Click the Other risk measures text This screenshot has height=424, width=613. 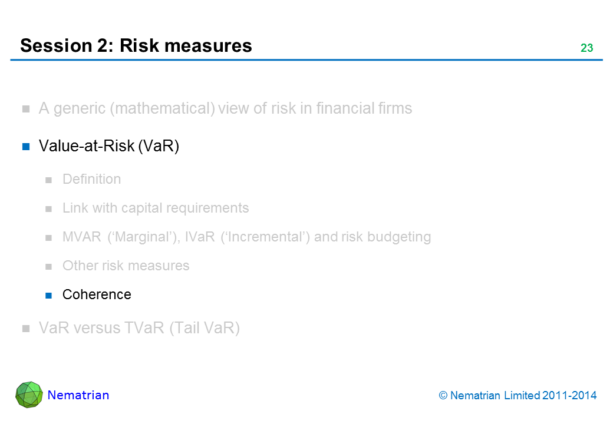126,266
